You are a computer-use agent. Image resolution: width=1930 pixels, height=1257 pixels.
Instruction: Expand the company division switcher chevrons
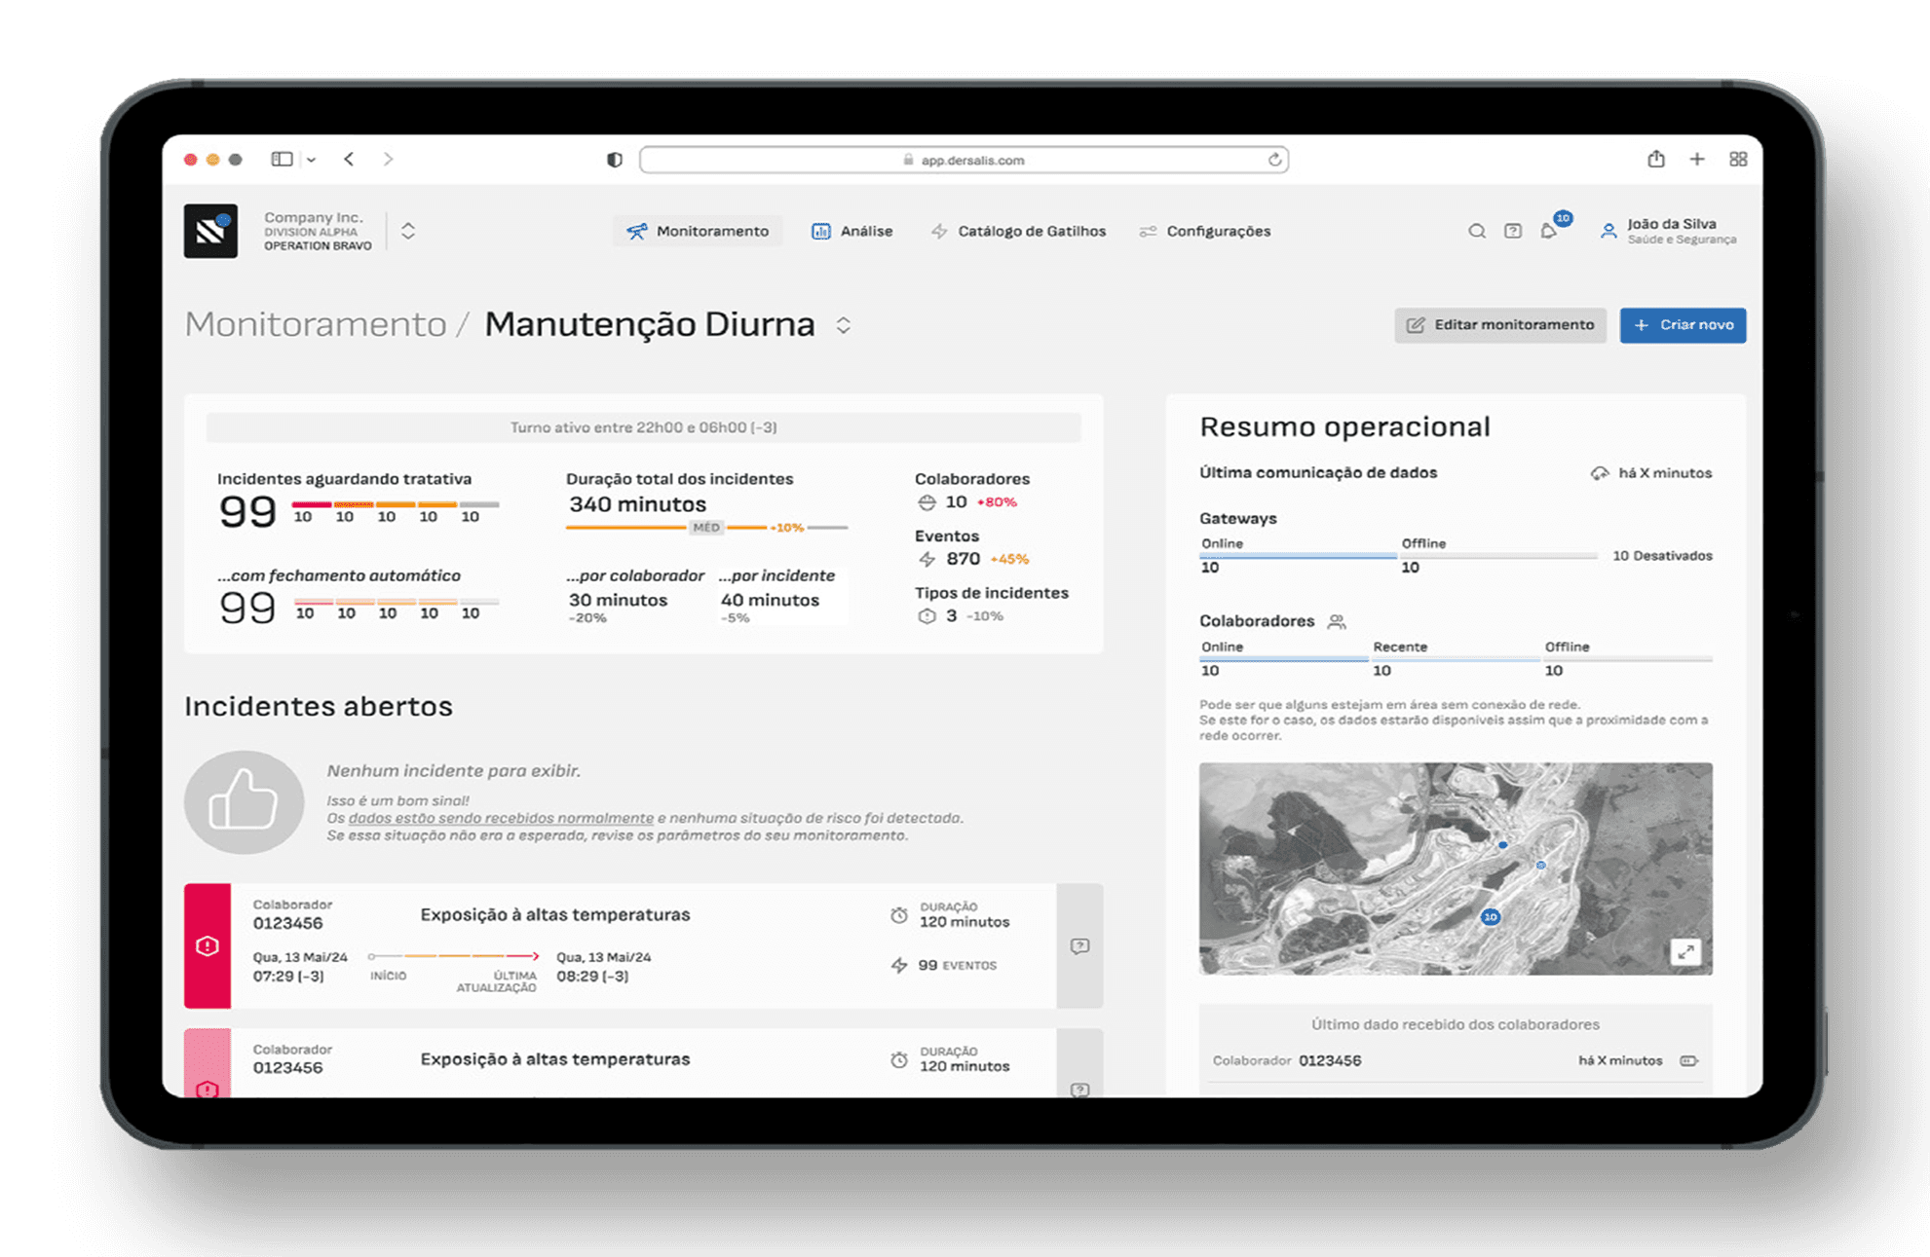(408, 231)
